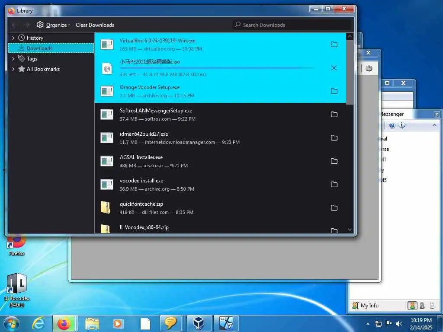This screenshot has width=443, height=332.
Task: Click the downloads list scrollbar thumb
Action: click(350, 72)
